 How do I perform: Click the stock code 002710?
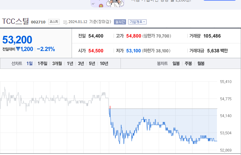tap(38, 22)
